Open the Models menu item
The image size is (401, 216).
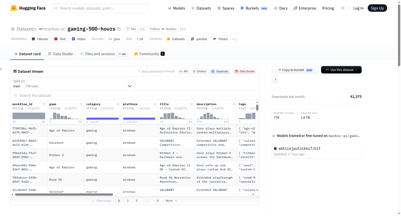tap(176, 8)
